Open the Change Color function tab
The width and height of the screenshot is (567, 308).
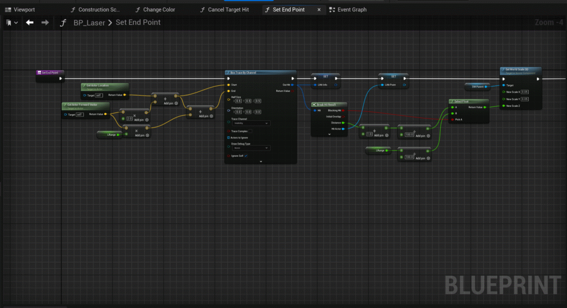[x=155, y=10]
